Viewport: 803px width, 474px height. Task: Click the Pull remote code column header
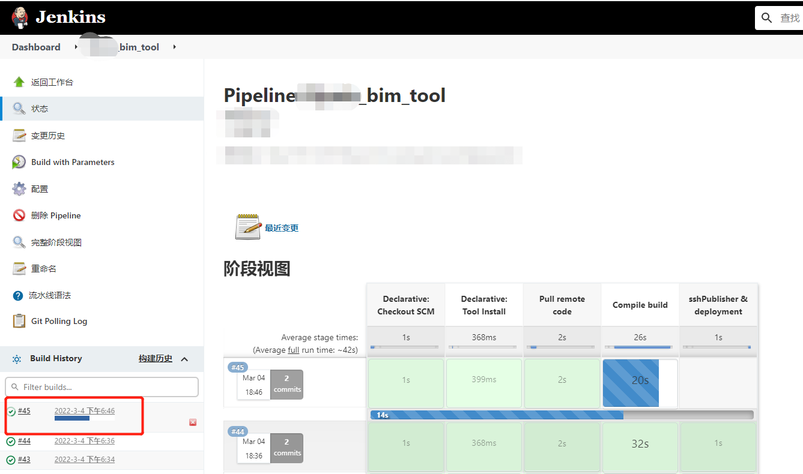(x=562, y=305)
